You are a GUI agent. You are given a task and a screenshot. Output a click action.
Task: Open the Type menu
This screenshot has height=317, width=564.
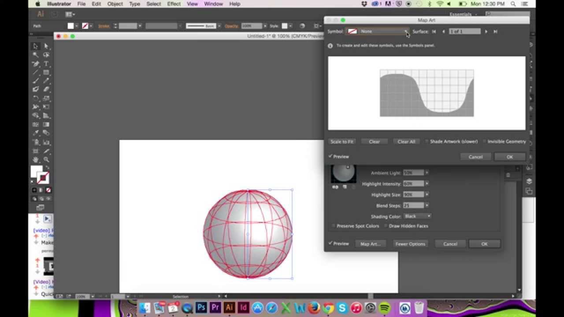point(134,4)
